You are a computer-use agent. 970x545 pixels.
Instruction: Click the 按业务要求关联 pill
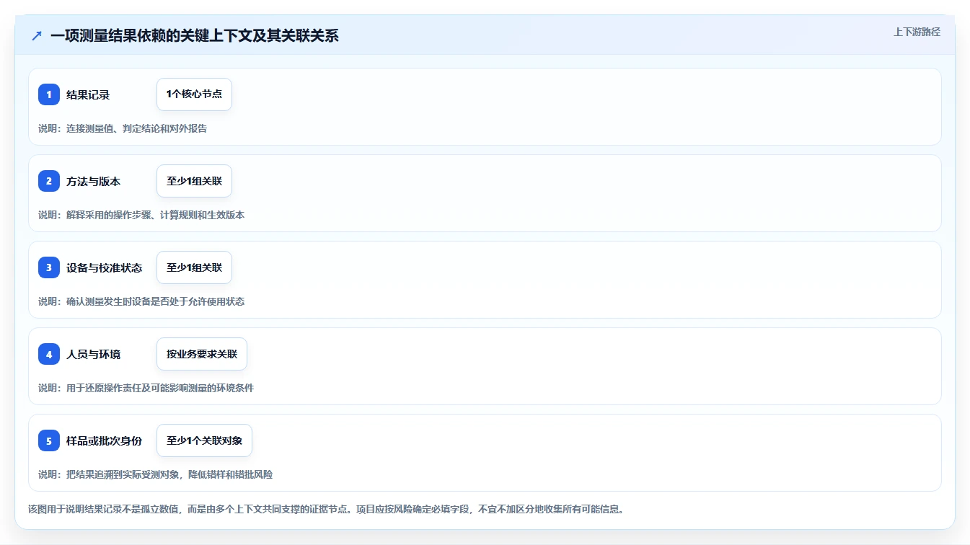(x=202, y=354)
